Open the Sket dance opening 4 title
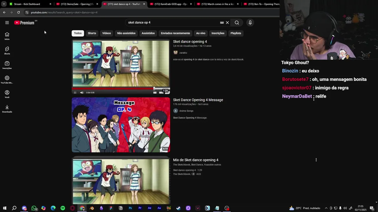 click(190, 42)
